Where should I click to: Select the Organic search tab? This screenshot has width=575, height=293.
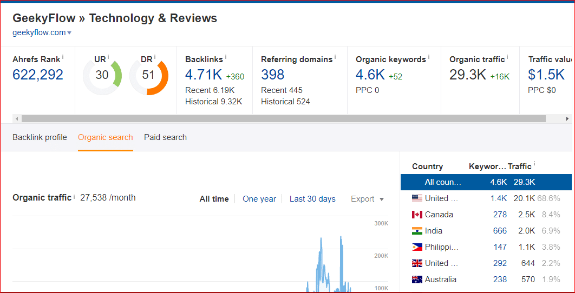[x=105, y=137]
